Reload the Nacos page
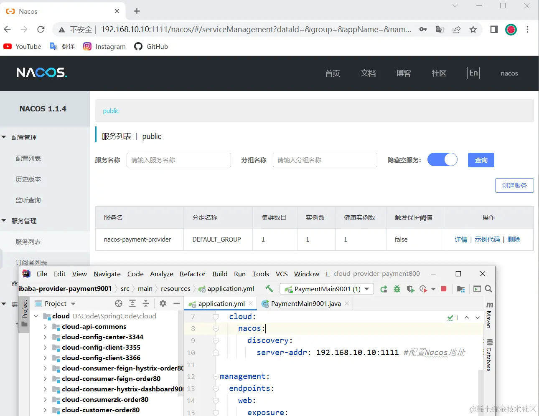 pyautogui.click(x=41, y=29)
